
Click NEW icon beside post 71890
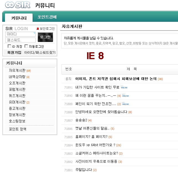(x=126, y=96)
